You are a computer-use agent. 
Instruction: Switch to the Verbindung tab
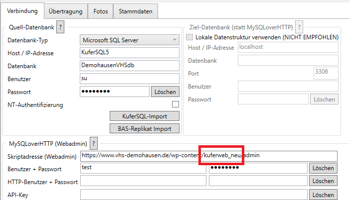click(x=22, y=11)
